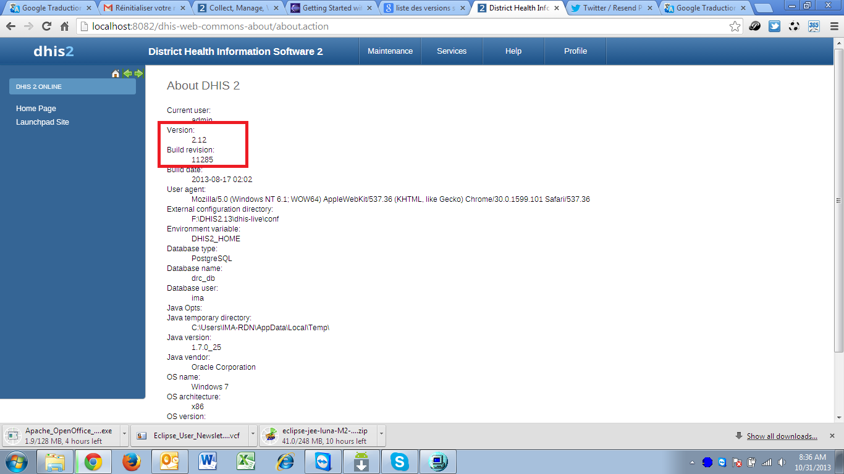
Task: Open the Home Page link in sidebar
Action: click(36, 109)
